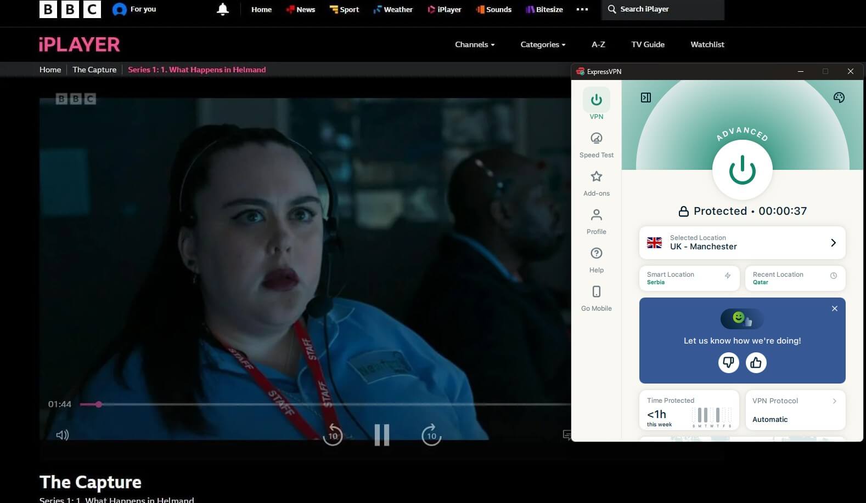Connect to Recent Location Qatar

tap(795, 278)
